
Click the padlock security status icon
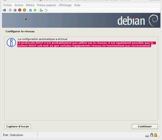click(x=155, y=135)
